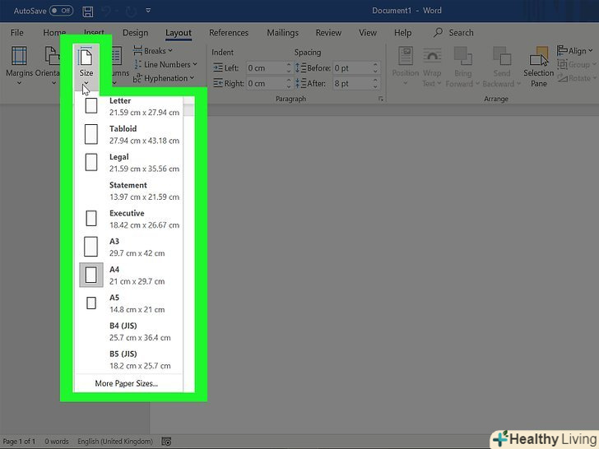This screenshot has height=449, width=599.
Task: Click the Spacing Before value field
Action: pos(352,68)
